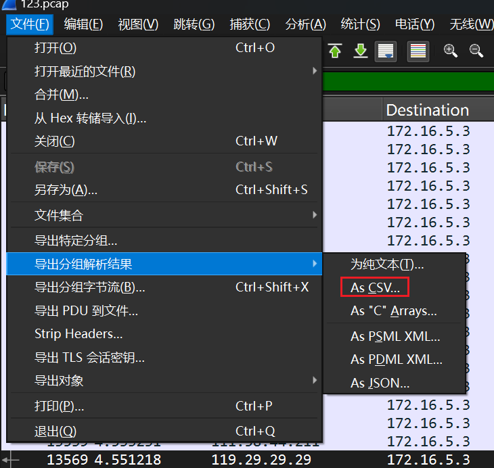Choose 为纯文本(T)... export option
494x468 pixels.
387,264
